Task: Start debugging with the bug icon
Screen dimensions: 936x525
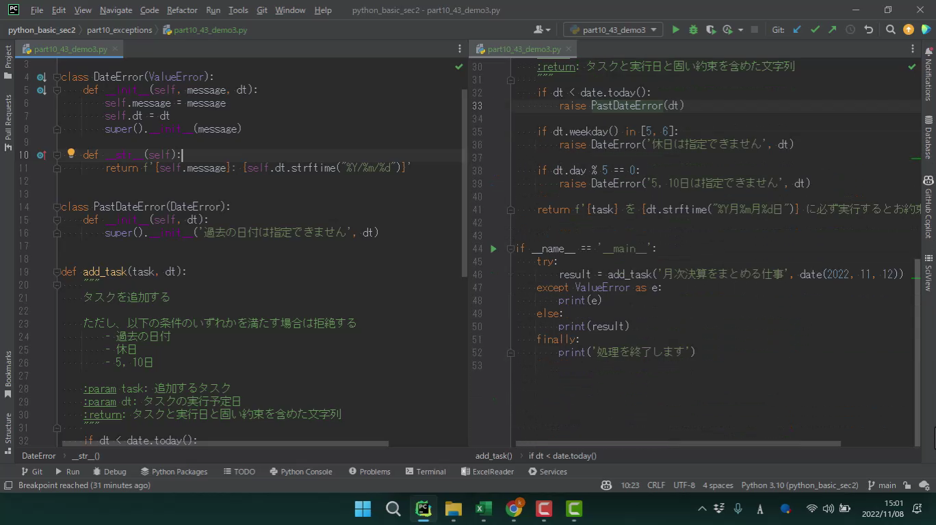Action: (693, 29)
